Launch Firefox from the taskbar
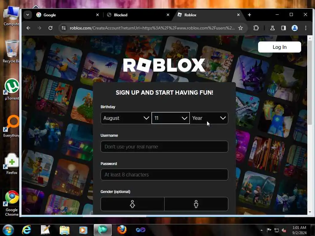Image resolution: width=315 pixels, height=236 pixels. pyautogui.click(x=122, y=230)
